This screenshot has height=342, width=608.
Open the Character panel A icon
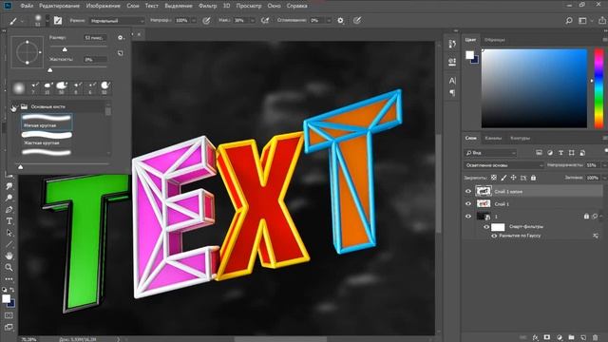(452, 81)
